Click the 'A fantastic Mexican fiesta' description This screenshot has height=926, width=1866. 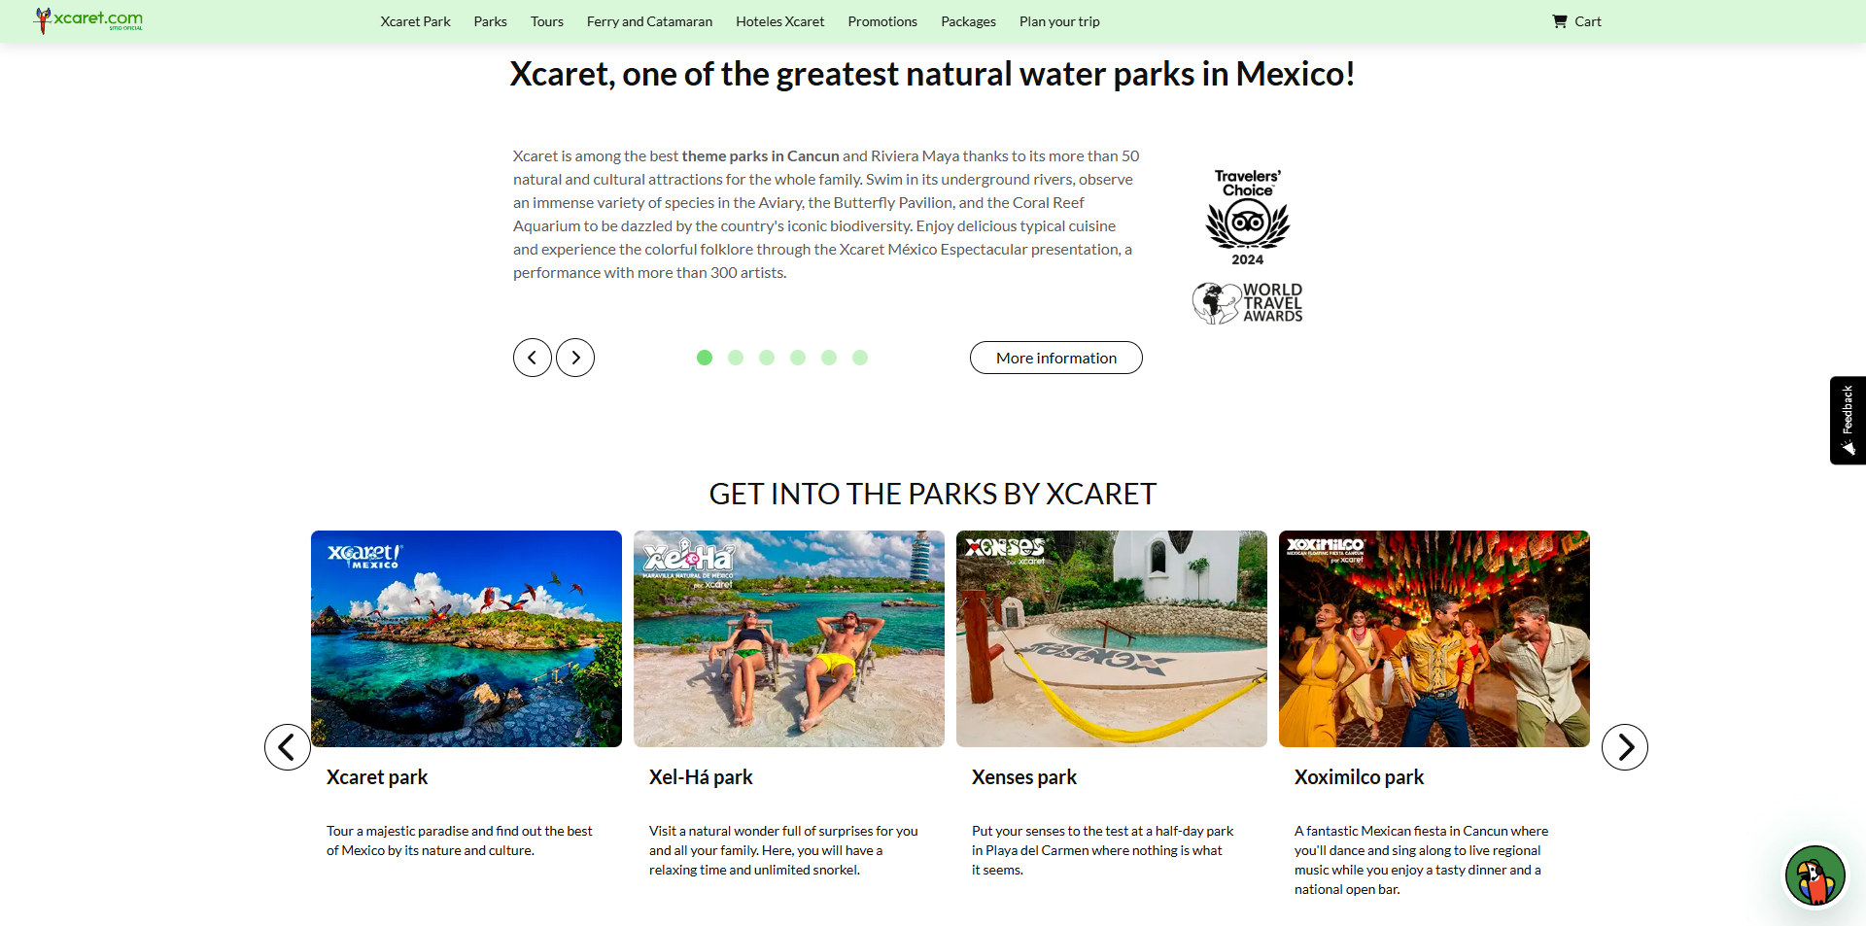click(x=1421, y=860)
